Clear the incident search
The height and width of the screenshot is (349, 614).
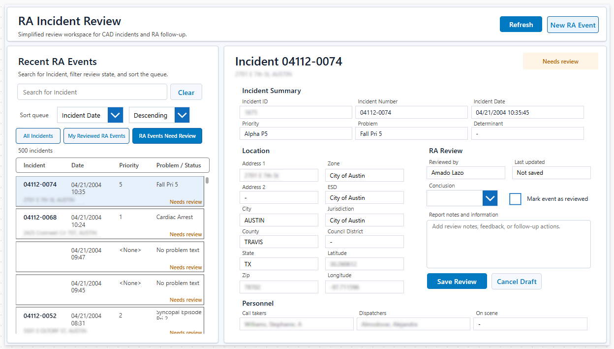pyautogui.click(x=186, y=92)
